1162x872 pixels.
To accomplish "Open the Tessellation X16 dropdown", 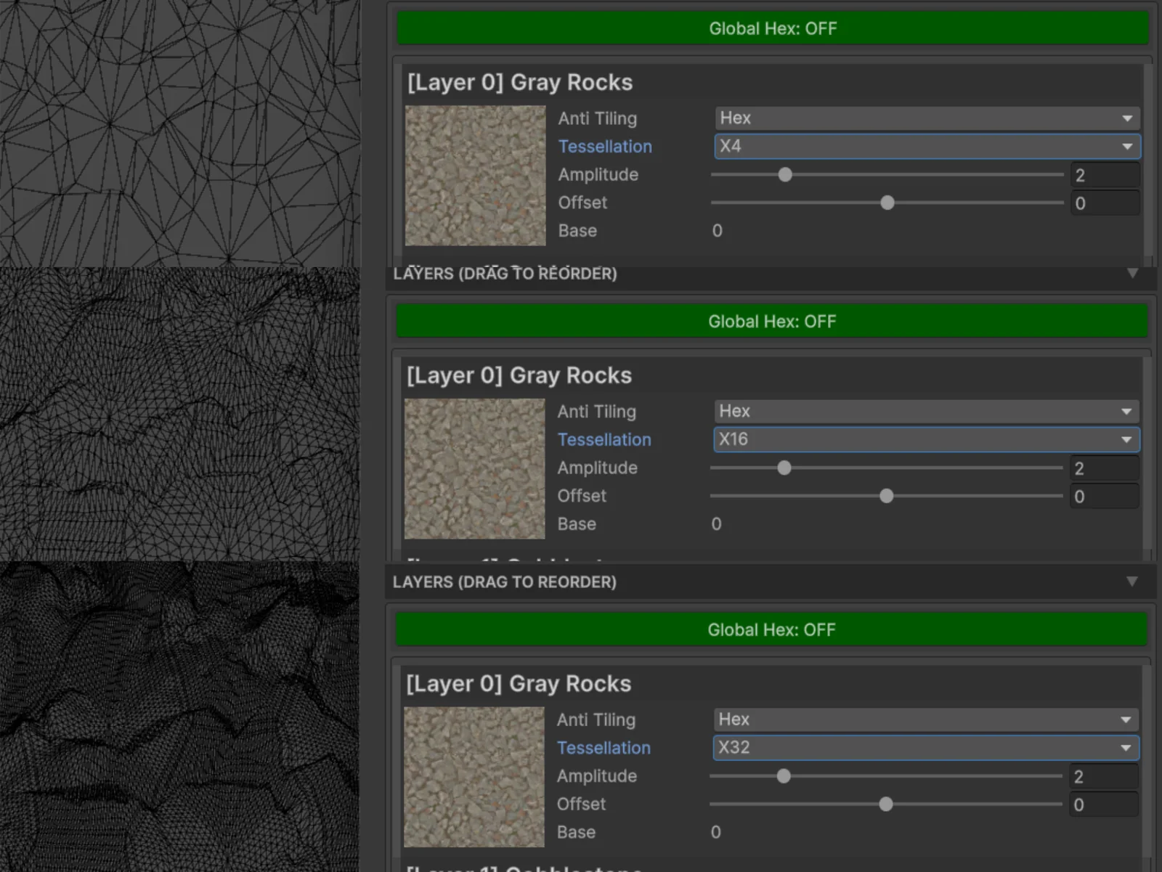I will 927,439.
